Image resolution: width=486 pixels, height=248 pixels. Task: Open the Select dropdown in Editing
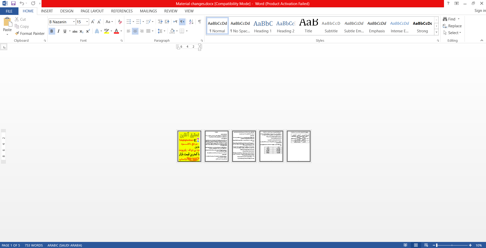[x=452, y=33]
